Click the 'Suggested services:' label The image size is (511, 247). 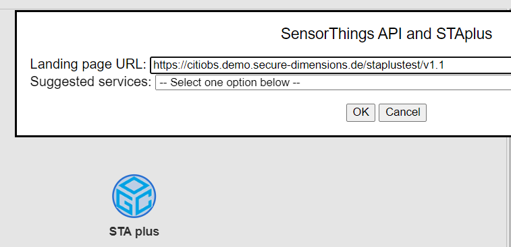[x=90, y=82]
